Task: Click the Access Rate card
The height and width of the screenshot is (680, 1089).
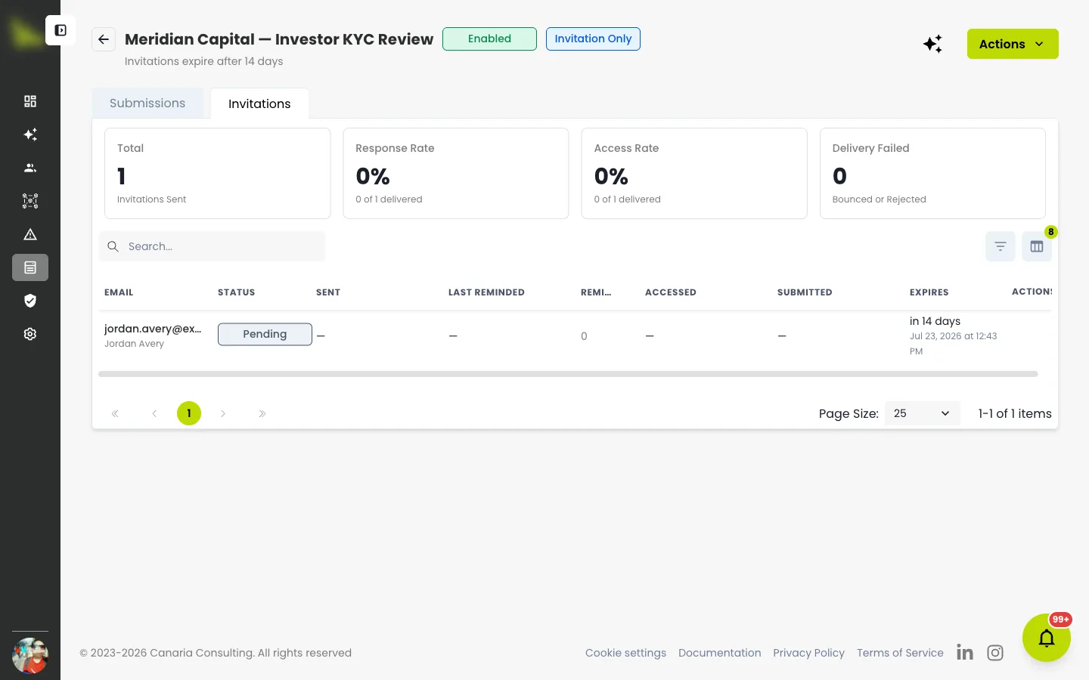Action: click(694, 173)
